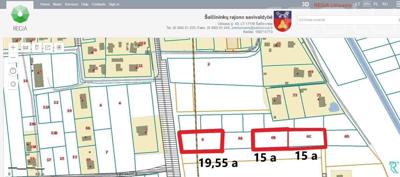
Task: Click building address point 16
Action: tap(40, 72)
